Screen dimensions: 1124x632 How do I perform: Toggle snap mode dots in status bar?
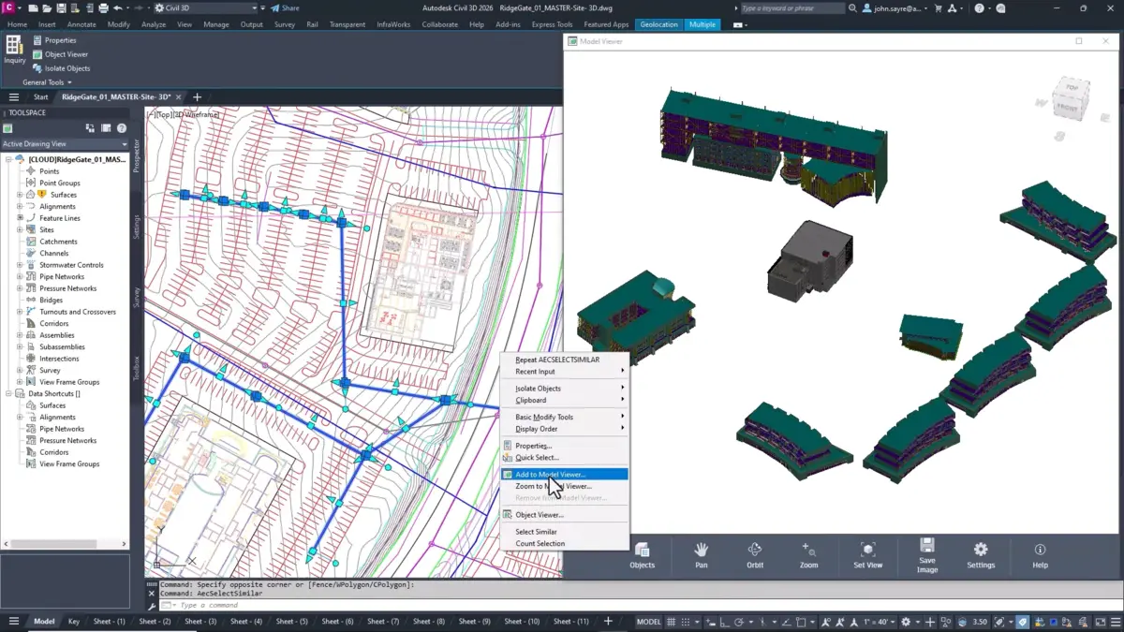point(688,622)
